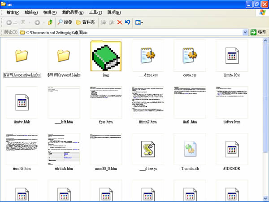Click the vertical scrollbar thumb
Screen dimensions: 269x202
coord(265,97)
